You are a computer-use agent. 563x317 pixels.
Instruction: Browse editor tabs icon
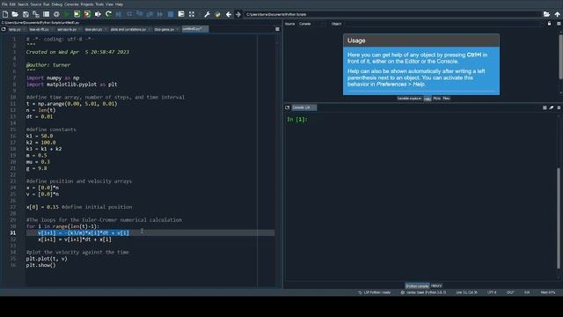(x=4, y=29)
